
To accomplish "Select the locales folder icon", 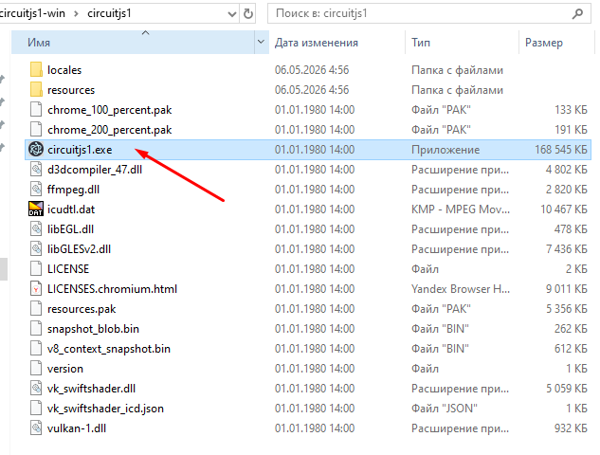I will pos(36,70).
